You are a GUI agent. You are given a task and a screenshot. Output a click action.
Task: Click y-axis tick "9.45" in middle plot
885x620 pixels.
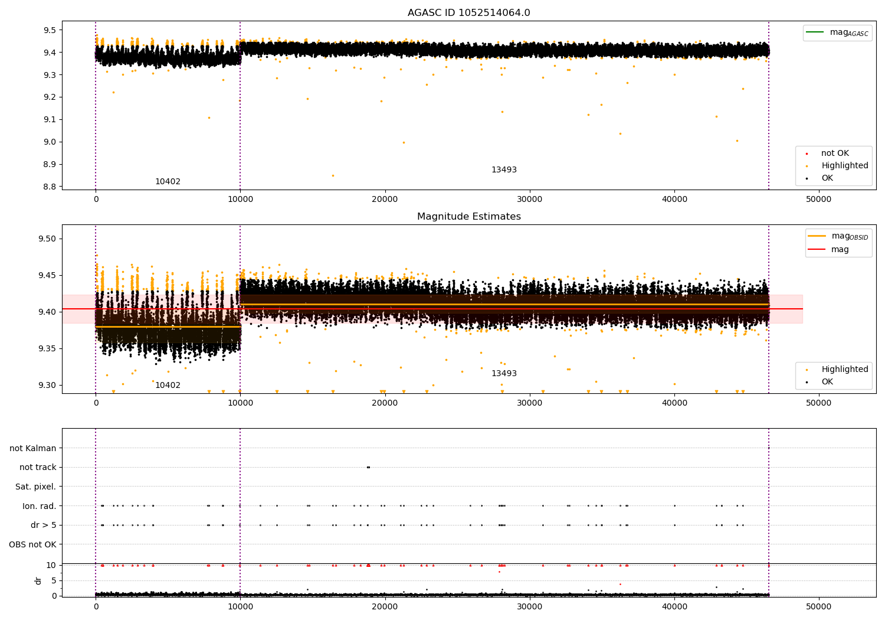[48, 276]
